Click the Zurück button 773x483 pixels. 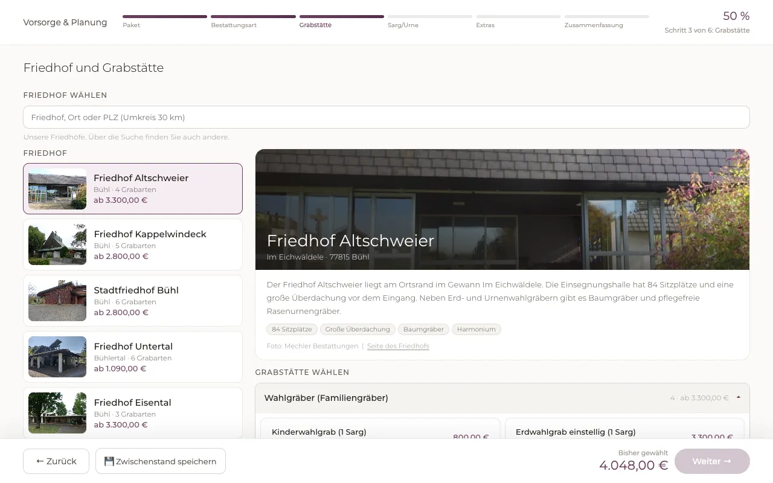(x=56, y=461)
